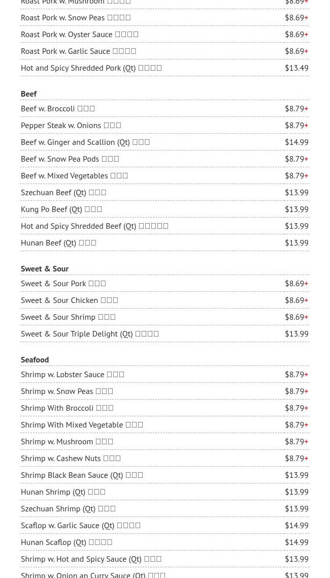This screenshot has height=578, width=330.
Task: Click the Beef category heading
Action: [29, 94]
